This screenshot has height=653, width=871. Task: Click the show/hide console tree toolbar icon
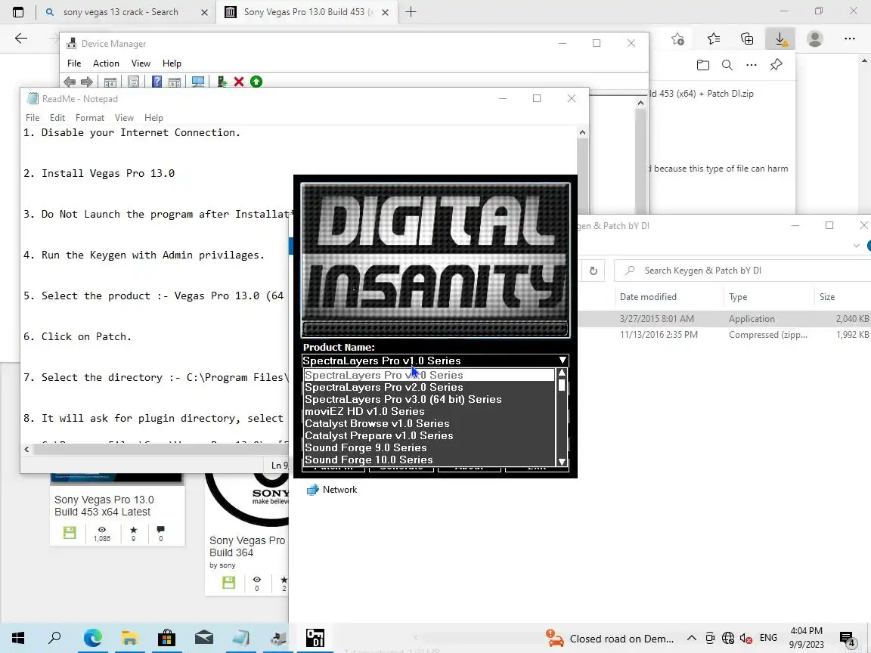(x=110, y=82)
